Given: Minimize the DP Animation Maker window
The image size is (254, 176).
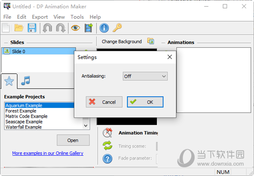Looking at the screenshot, I should pos(206,6).
